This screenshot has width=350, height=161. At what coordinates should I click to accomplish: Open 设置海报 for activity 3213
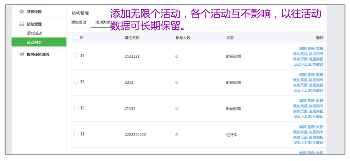316,85
